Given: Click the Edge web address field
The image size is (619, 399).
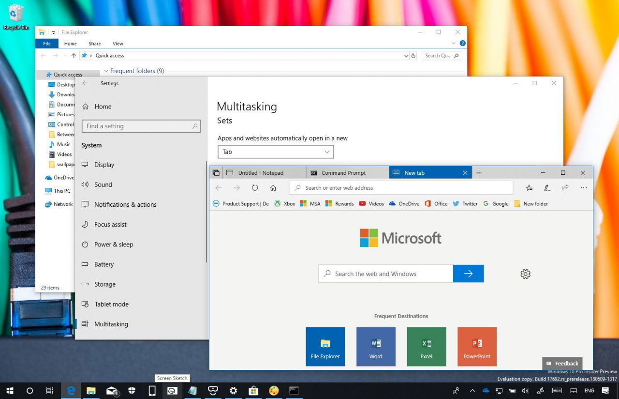Looking at the screenshot, I should click(401, 188).
